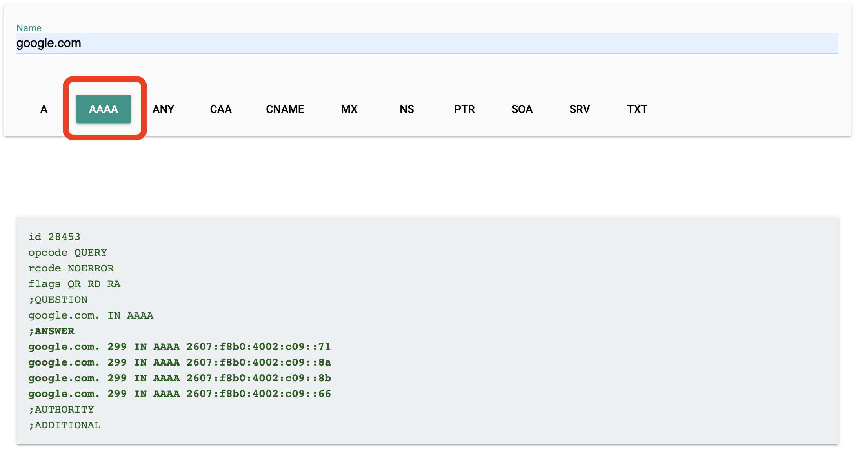Click the answer line ending in c09::71
The image size is (862, 455).
pyautogui.click(x=180, y=347)
